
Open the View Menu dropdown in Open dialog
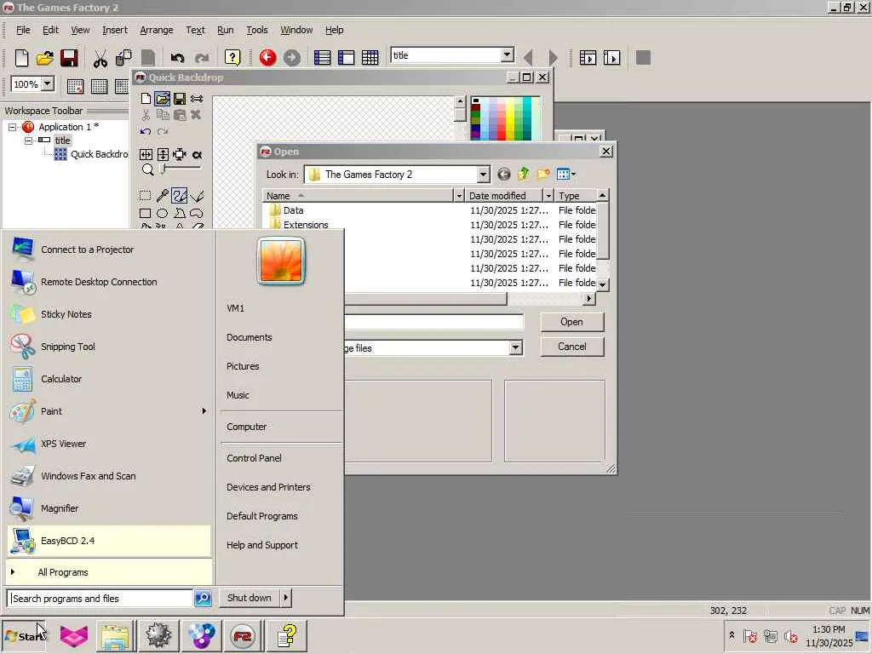pos(566,174)
